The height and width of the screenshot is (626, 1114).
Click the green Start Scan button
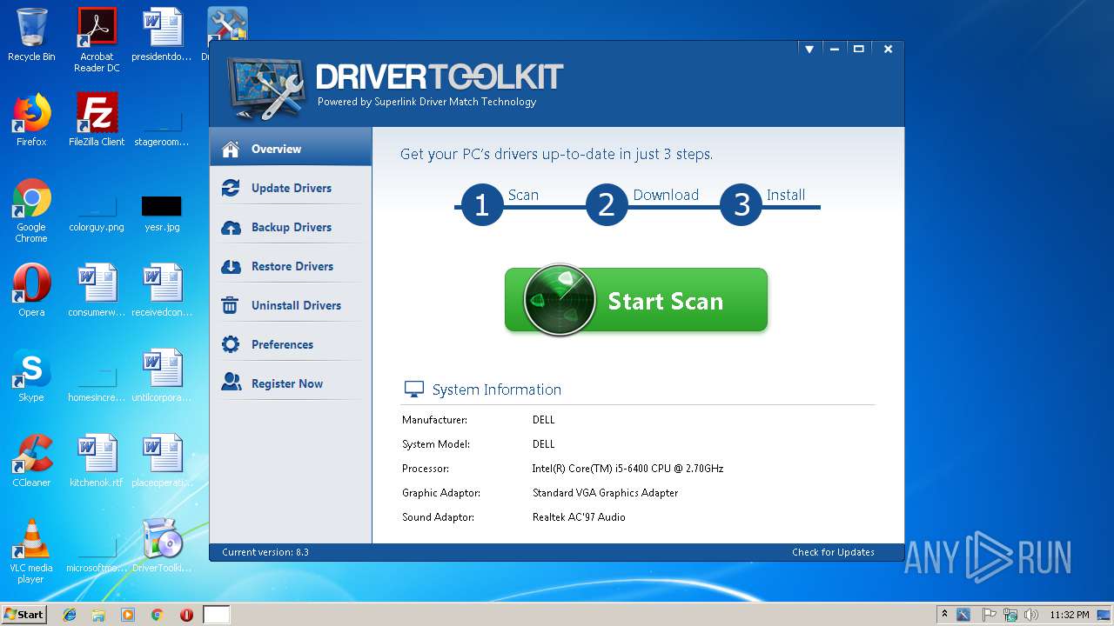pyautogui.click(x=636, y=300)
